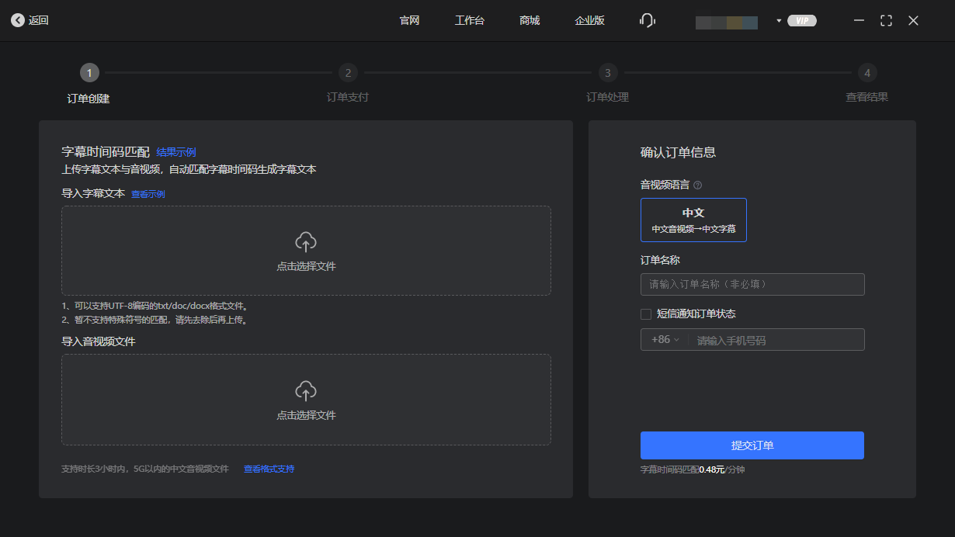The width and height of the screenshot is (955, 537).
Task: Click the blurred username area
Action: 727,23
